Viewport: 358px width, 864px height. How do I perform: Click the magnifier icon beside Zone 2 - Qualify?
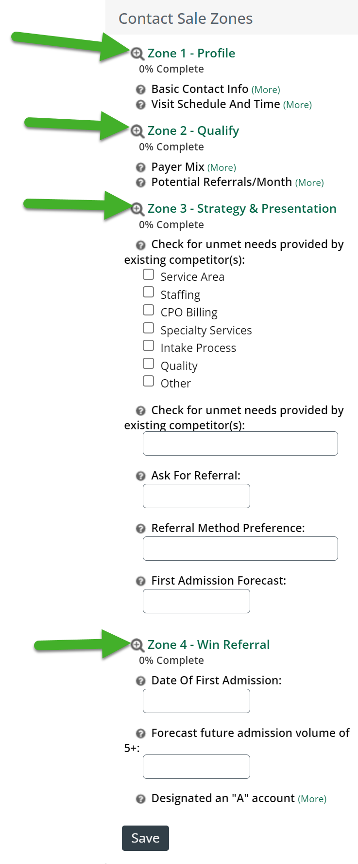point(137,131)
